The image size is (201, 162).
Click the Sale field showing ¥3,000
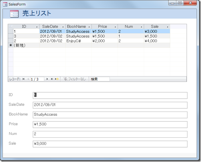coord(110,144)
